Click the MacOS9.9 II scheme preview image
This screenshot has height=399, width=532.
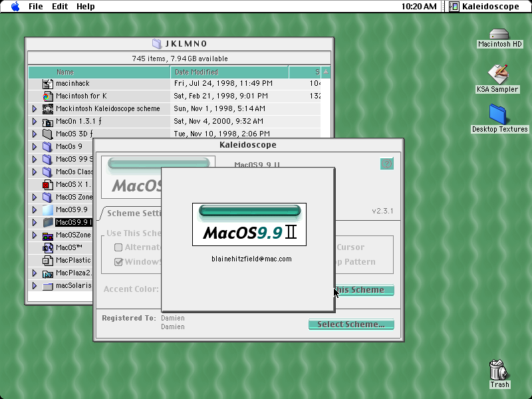249,224
